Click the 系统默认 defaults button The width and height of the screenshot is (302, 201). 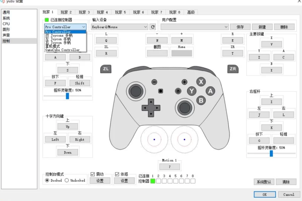[x=264, y=182]
